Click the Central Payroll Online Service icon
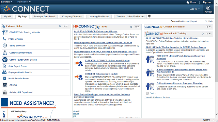 [5, 60]
